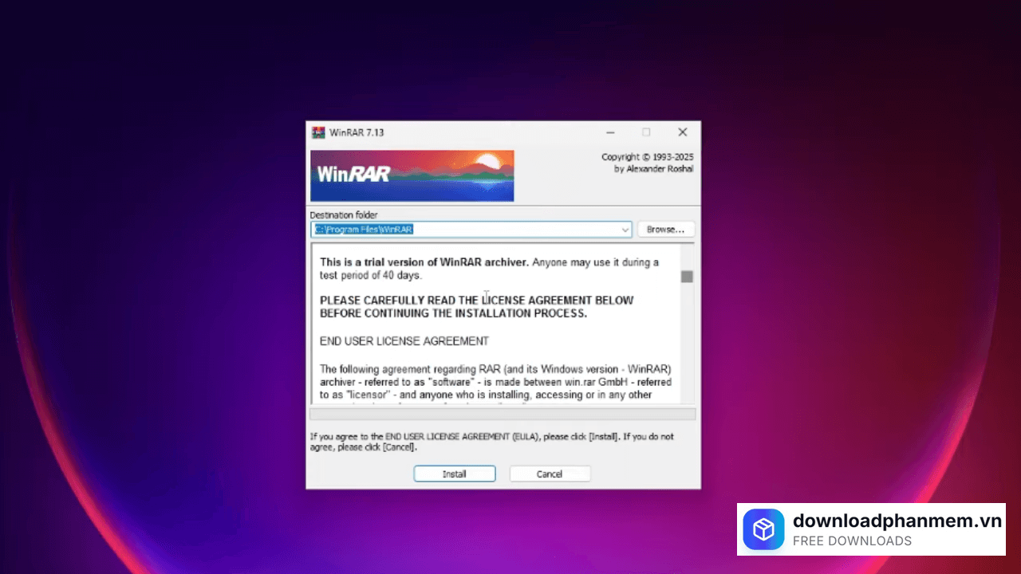Click the Alexander Roshal copyright text
Screen dimensions: 1021x574
653,169
